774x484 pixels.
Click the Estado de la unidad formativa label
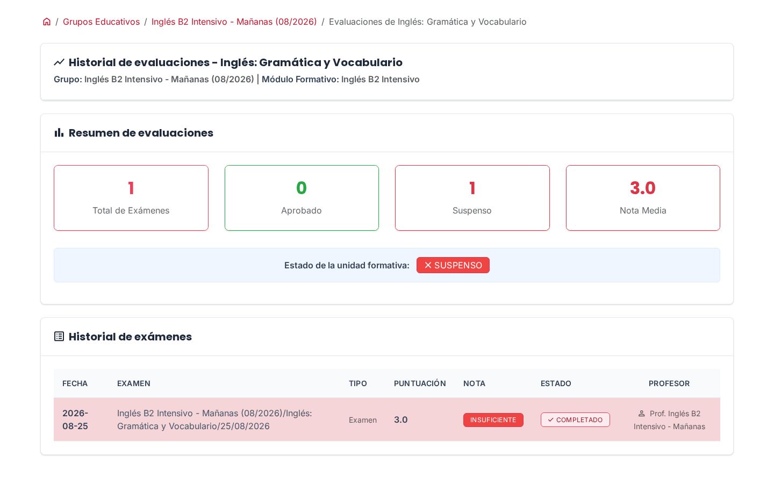pyautogui.click(x=347, y=265)
